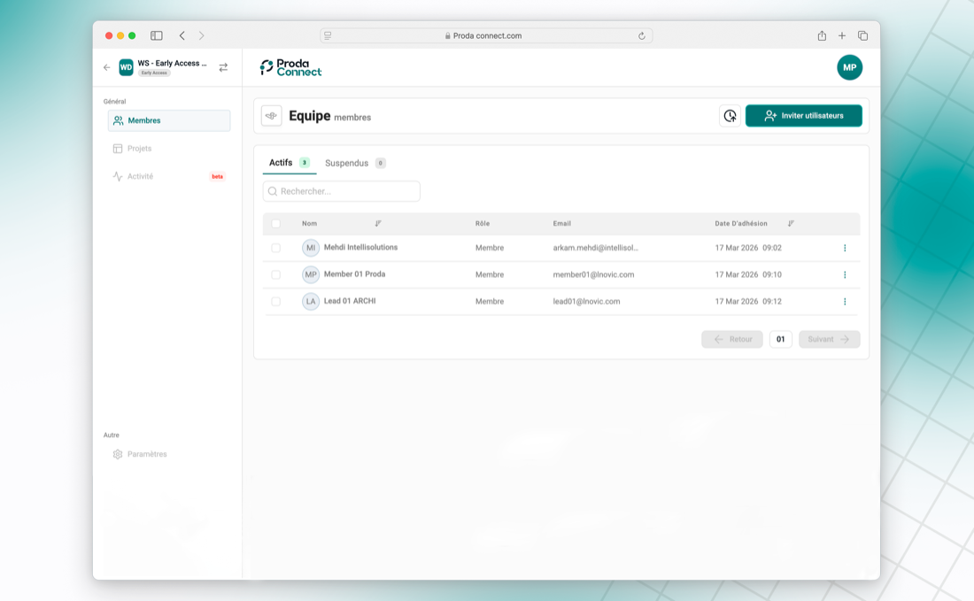The image size is (974, 601).
Task: Click the Safari address bar
Action: pyautogui.click(x=486, y=35)
